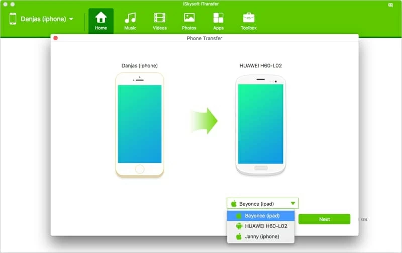Pick Janny (iphone) as target device
The image size is (402, 253).
(261, 236)
